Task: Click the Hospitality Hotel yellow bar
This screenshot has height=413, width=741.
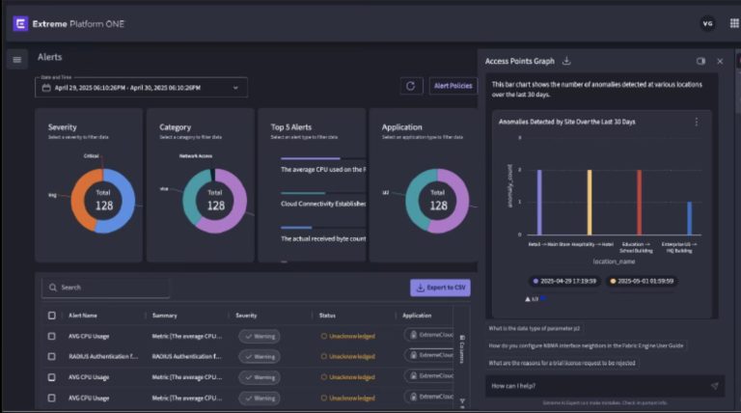Action: pos(590,203)
